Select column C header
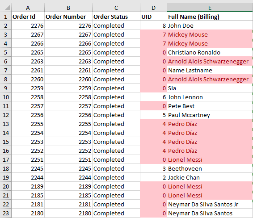The height and width of the screenshot is (218, 253). click(116, 8)
